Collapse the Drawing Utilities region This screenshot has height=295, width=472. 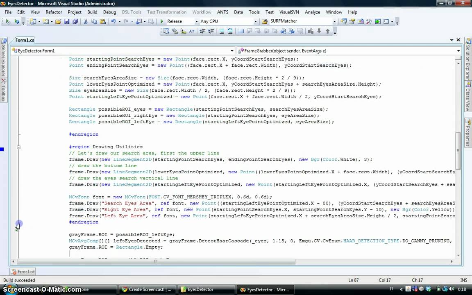pos(19,147)
